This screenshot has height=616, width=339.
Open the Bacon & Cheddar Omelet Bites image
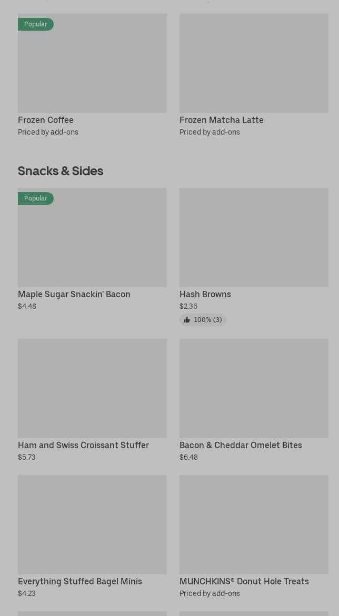click(x=254, y=388)
